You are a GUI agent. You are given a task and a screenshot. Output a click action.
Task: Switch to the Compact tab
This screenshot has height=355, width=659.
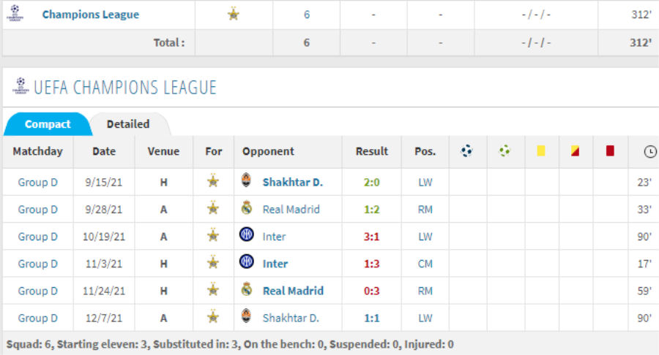click(48, 124)
